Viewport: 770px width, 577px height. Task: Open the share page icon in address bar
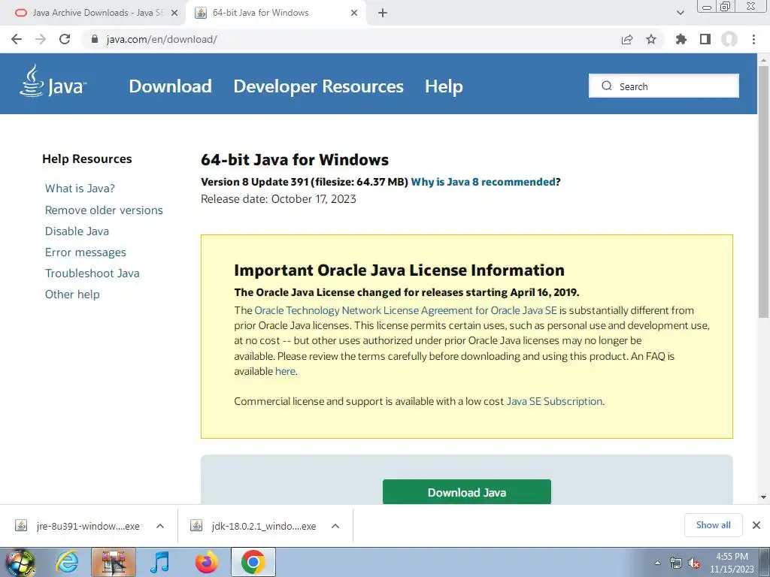627,40
